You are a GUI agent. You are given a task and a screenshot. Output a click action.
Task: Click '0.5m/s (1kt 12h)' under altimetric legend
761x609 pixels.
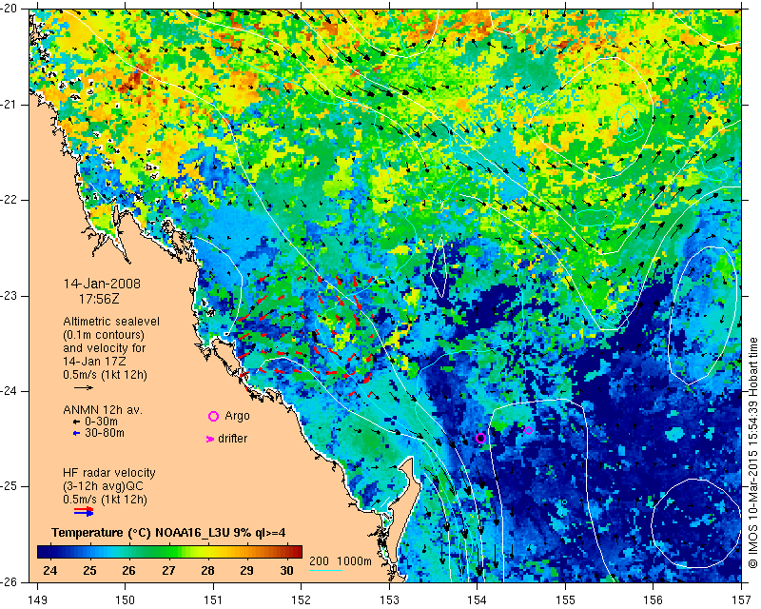pos(105,375)
